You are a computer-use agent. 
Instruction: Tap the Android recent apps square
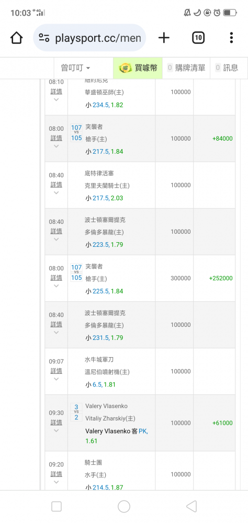pyautogui.click(x=57, y=506)
